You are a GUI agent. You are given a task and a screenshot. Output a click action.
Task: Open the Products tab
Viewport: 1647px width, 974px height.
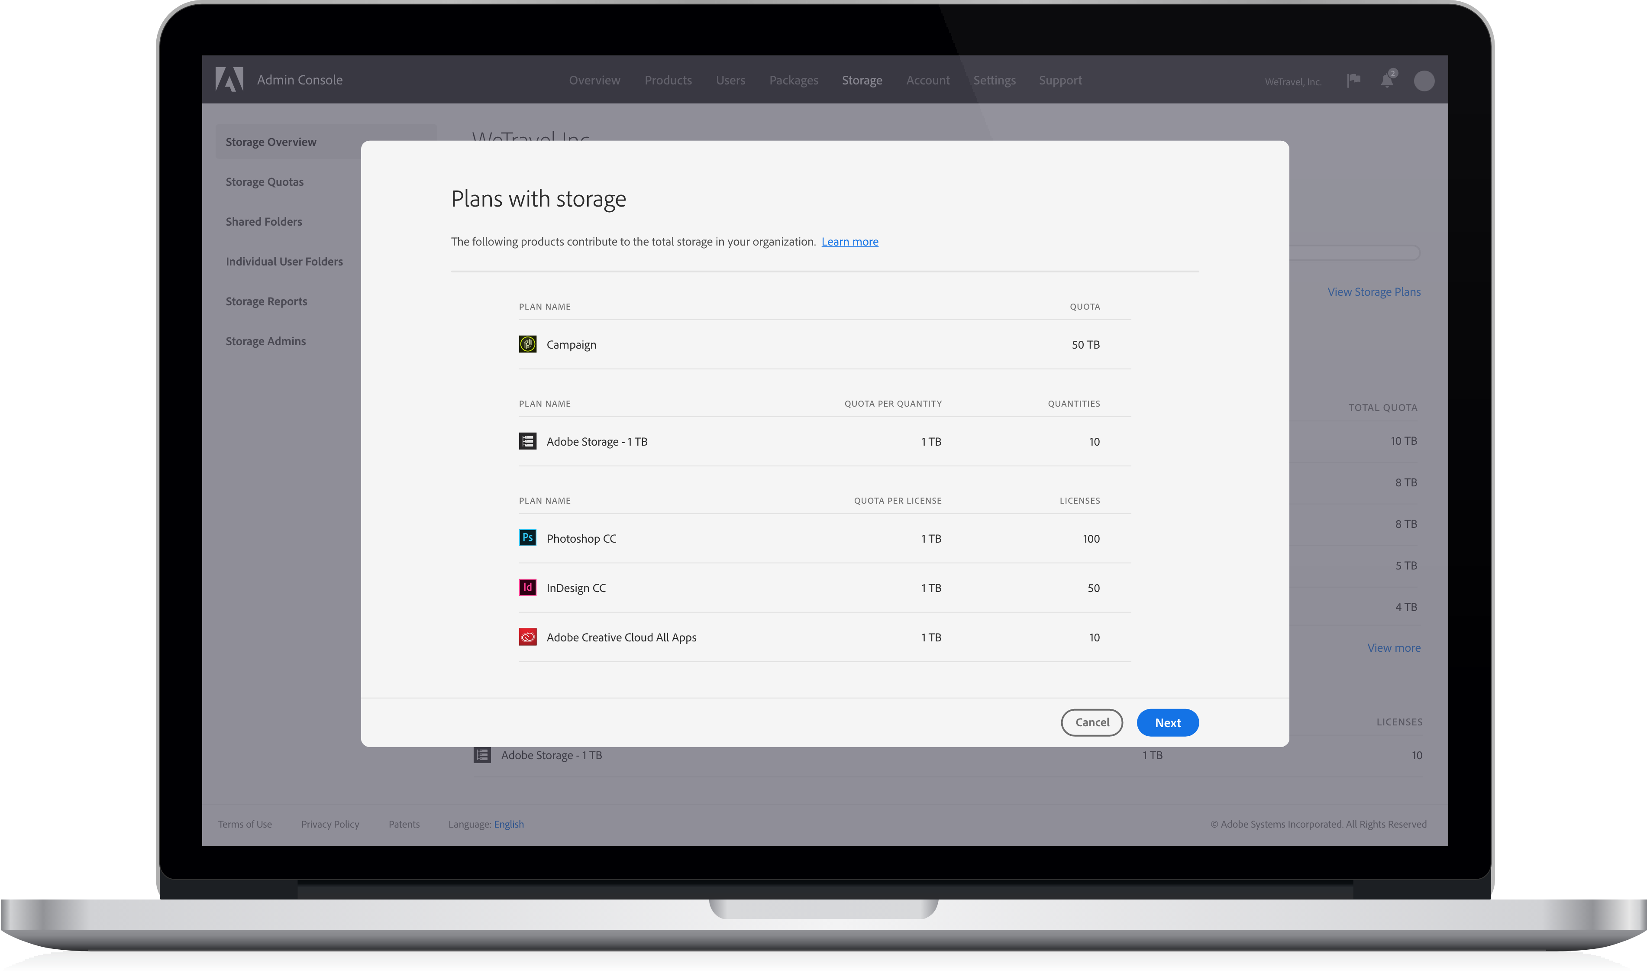click(x=668, y=80)
